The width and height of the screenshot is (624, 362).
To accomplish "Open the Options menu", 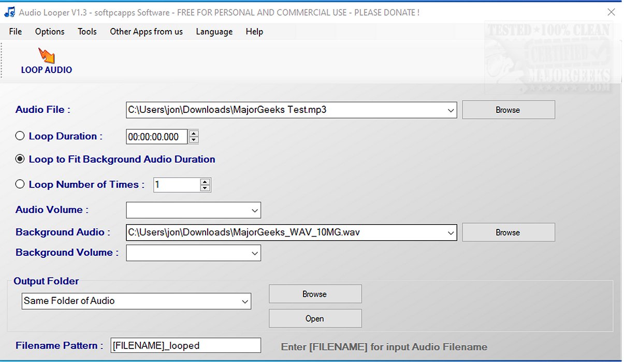I will tap(50, 32).
